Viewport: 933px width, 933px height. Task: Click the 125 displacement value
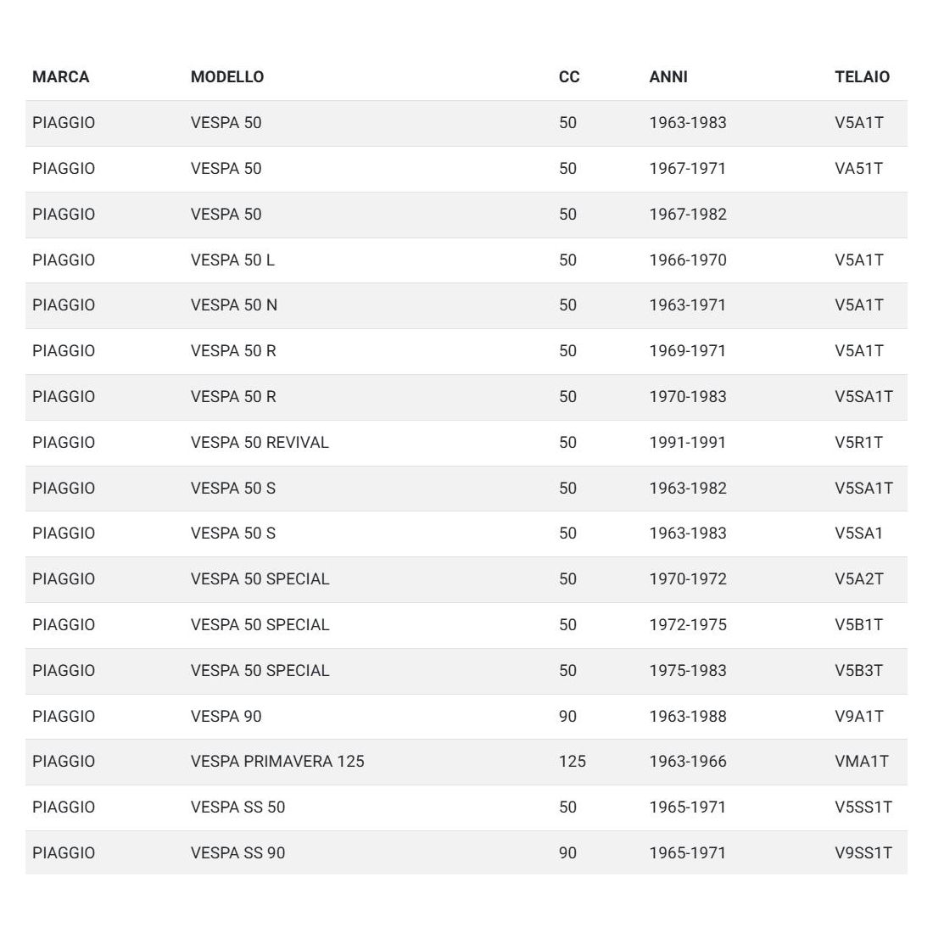[x=572, y=762]
